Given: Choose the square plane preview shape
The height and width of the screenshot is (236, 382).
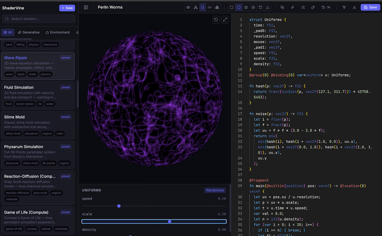Looking at the screenshot, I should pos(231,7).
